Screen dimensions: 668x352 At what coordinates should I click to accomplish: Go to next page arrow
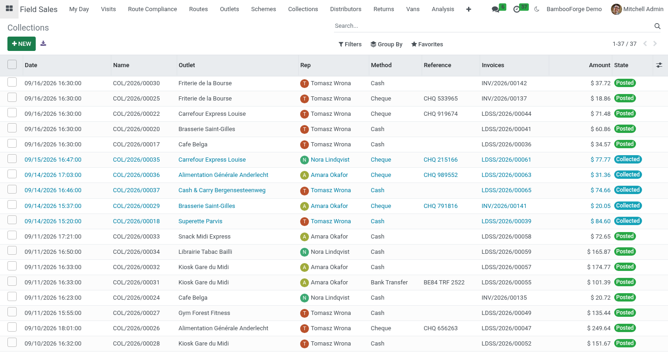(x=655, y=44)
